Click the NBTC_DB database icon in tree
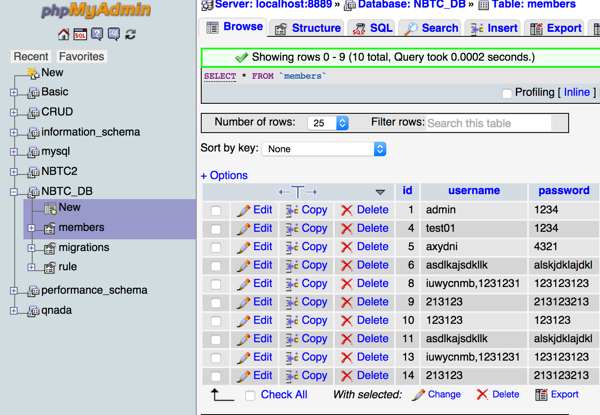 tap(33, 192)
